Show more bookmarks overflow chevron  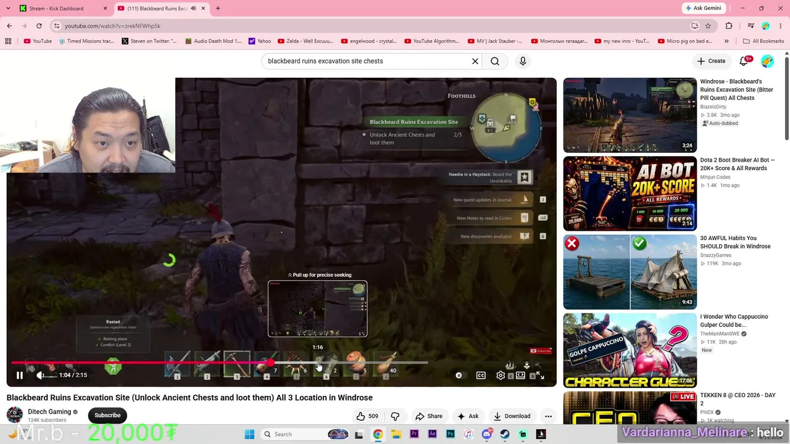click(726, 41)
